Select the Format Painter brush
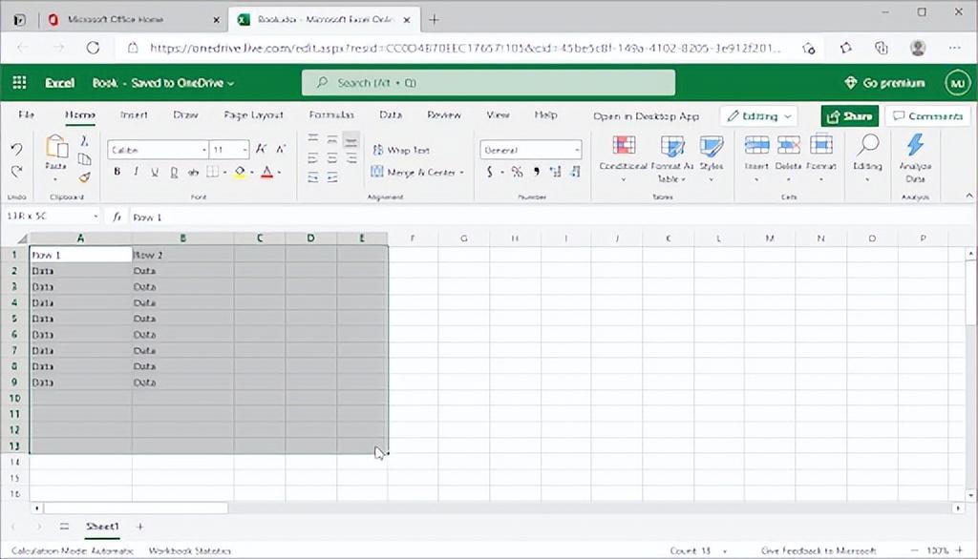Viewport: 978px width, 559px height. pyautogui.click(x=84, y=177)
